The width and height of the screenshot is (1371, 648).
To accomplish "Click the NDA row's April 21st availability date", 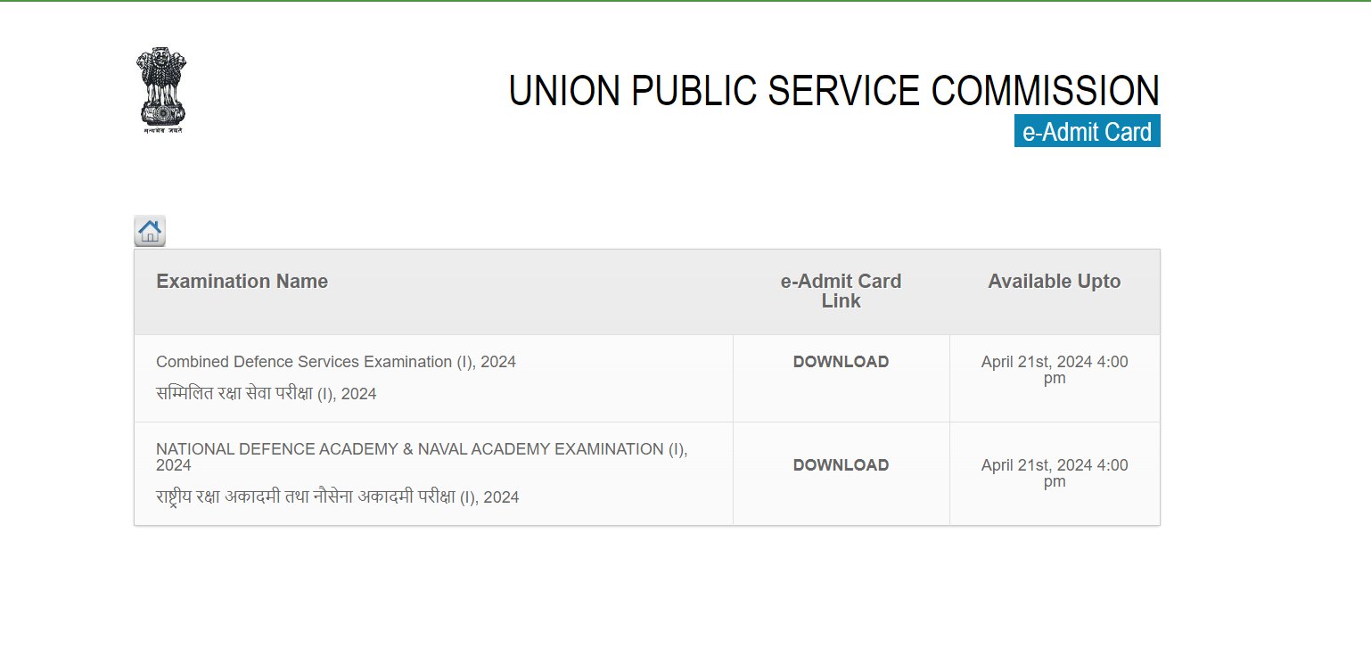I will pyautogui.click(x=1055, y=473).
